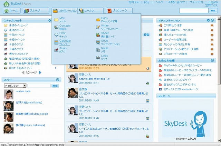Open オリエンテーション panel settings gear
Screen dimensions: 221x147
tap(208, 20)
